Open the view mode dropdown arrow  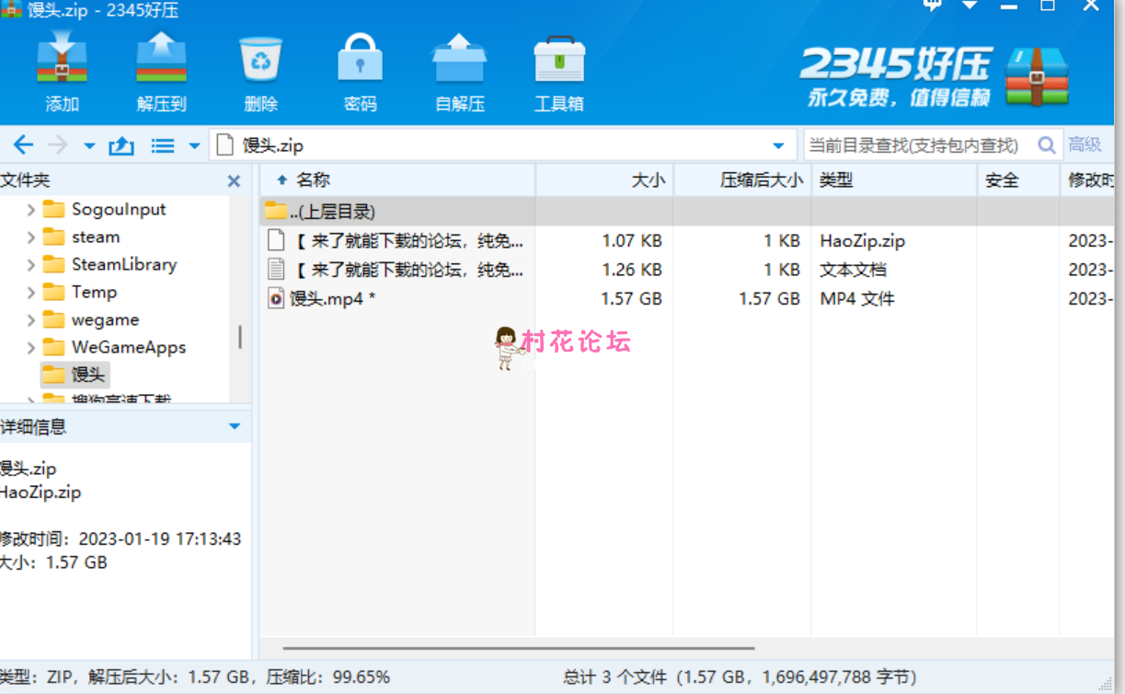pos(194,145)
